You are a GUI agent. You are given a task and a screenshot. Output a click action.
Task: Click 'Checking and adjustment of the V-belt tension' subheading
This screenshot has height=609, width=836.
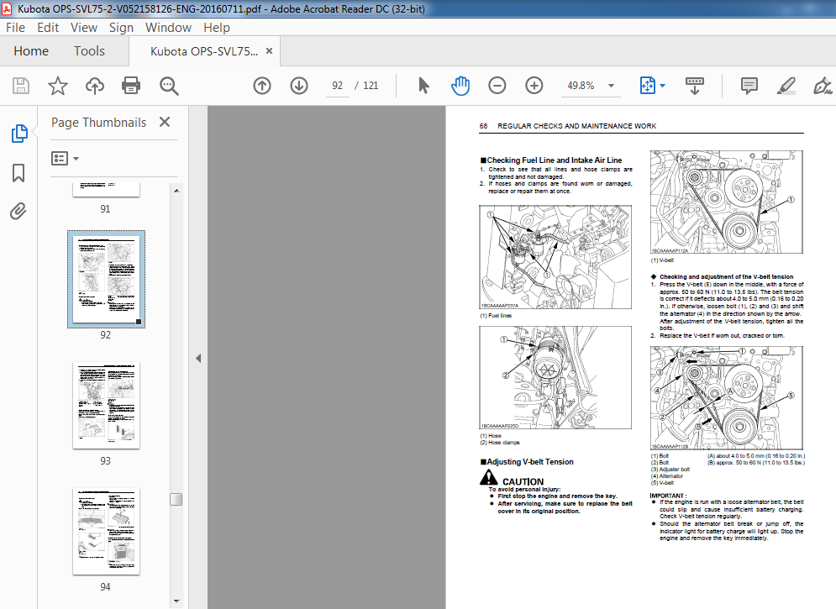coord(726,276)
